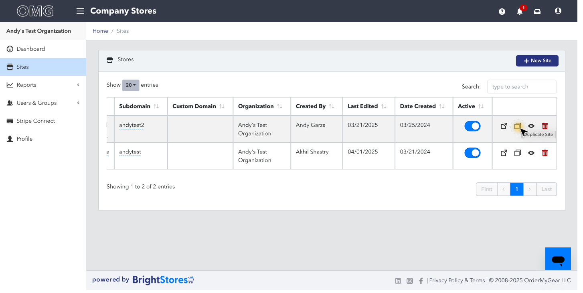Viewport: 583px width, 293px height.
Task: Open the hamburger menu in the header
Action: (80, 11)
